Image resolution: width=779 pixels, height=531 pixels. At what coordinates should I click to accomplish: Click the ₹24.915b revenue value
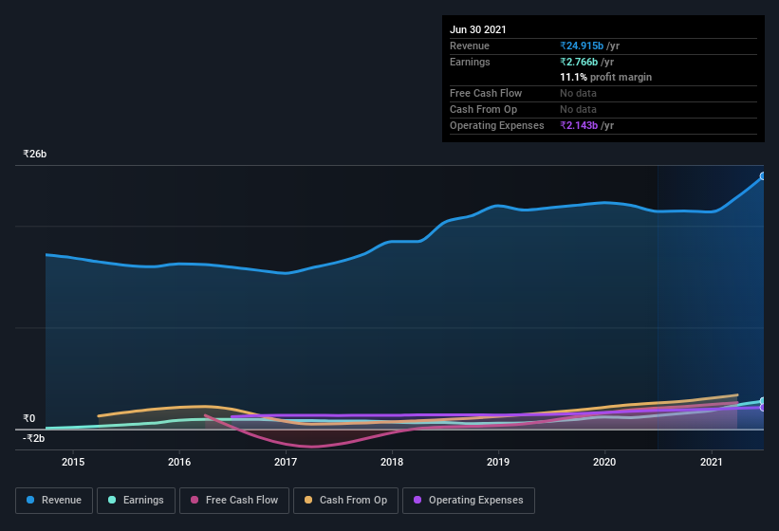coord(582,46)
